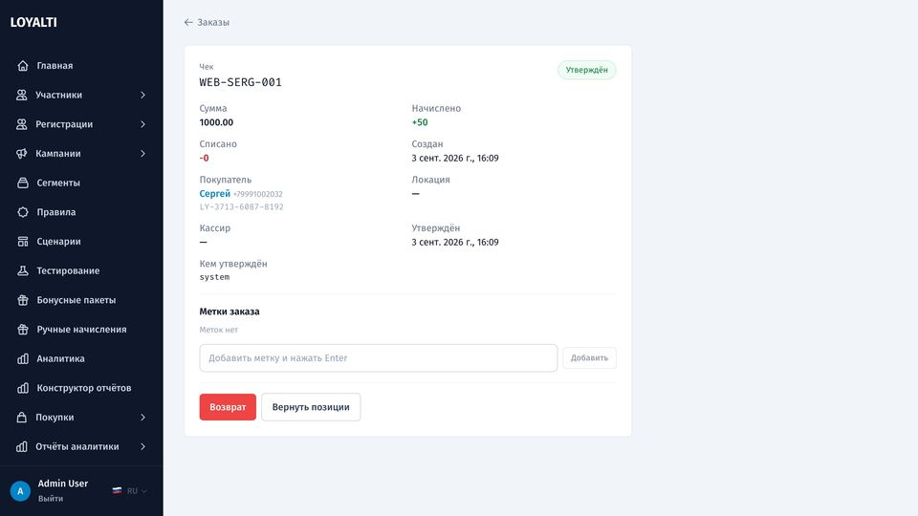
Task: Expand the Регистрации submenu chevron
Action: (142, 124)
